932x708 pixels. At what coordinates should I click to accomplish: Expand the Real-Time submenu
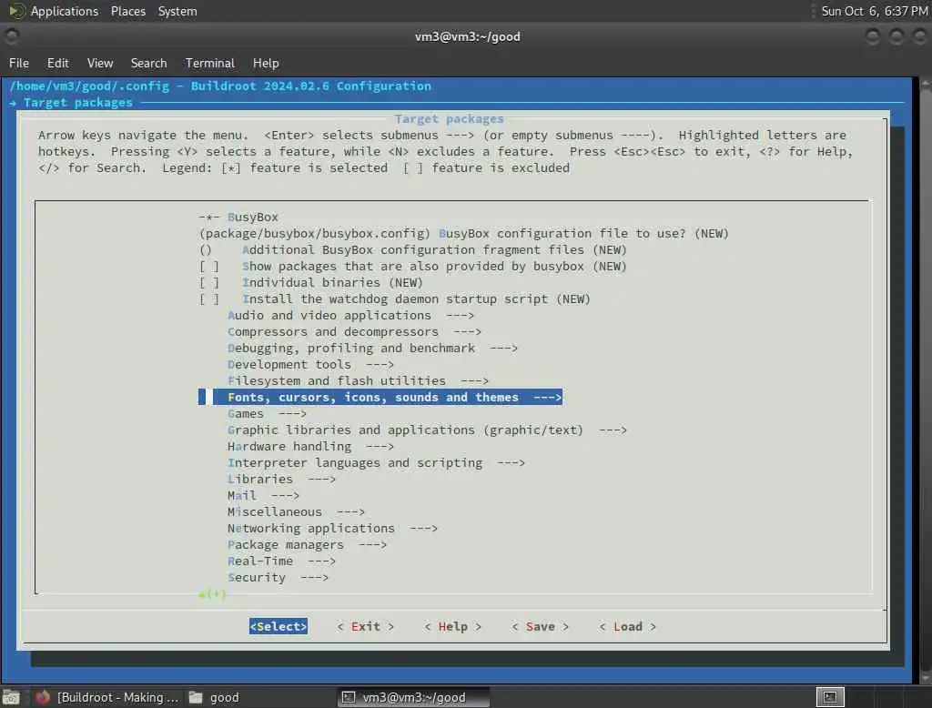pyautogui.click(x=282, y=561)
